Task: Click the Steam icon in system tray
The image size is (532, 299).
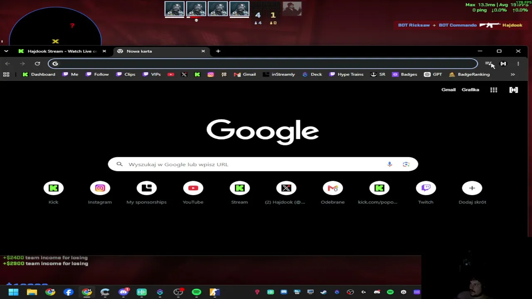Action: (324, 292)
